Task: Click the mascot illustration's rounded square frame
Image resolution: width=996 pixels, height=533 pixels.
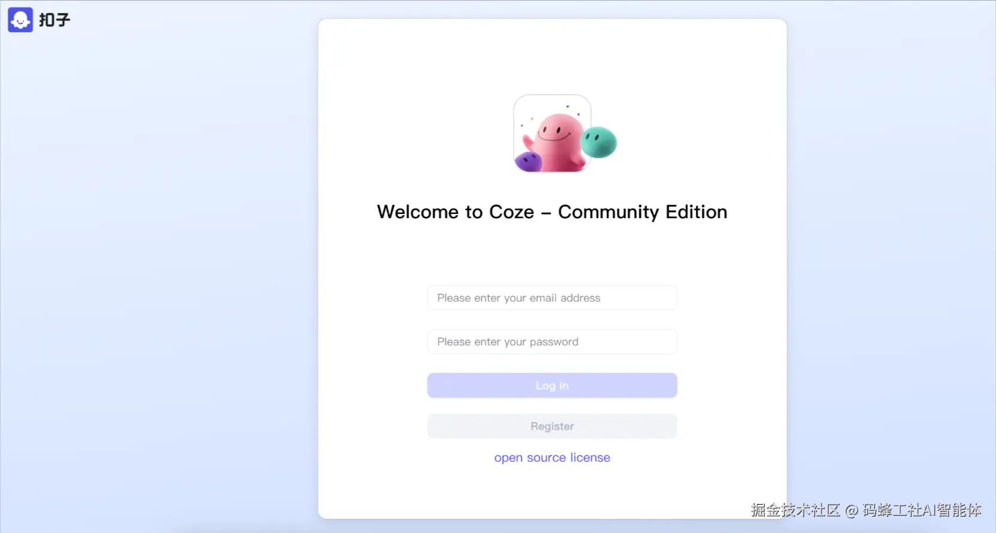Action: (x=552, y=133)
